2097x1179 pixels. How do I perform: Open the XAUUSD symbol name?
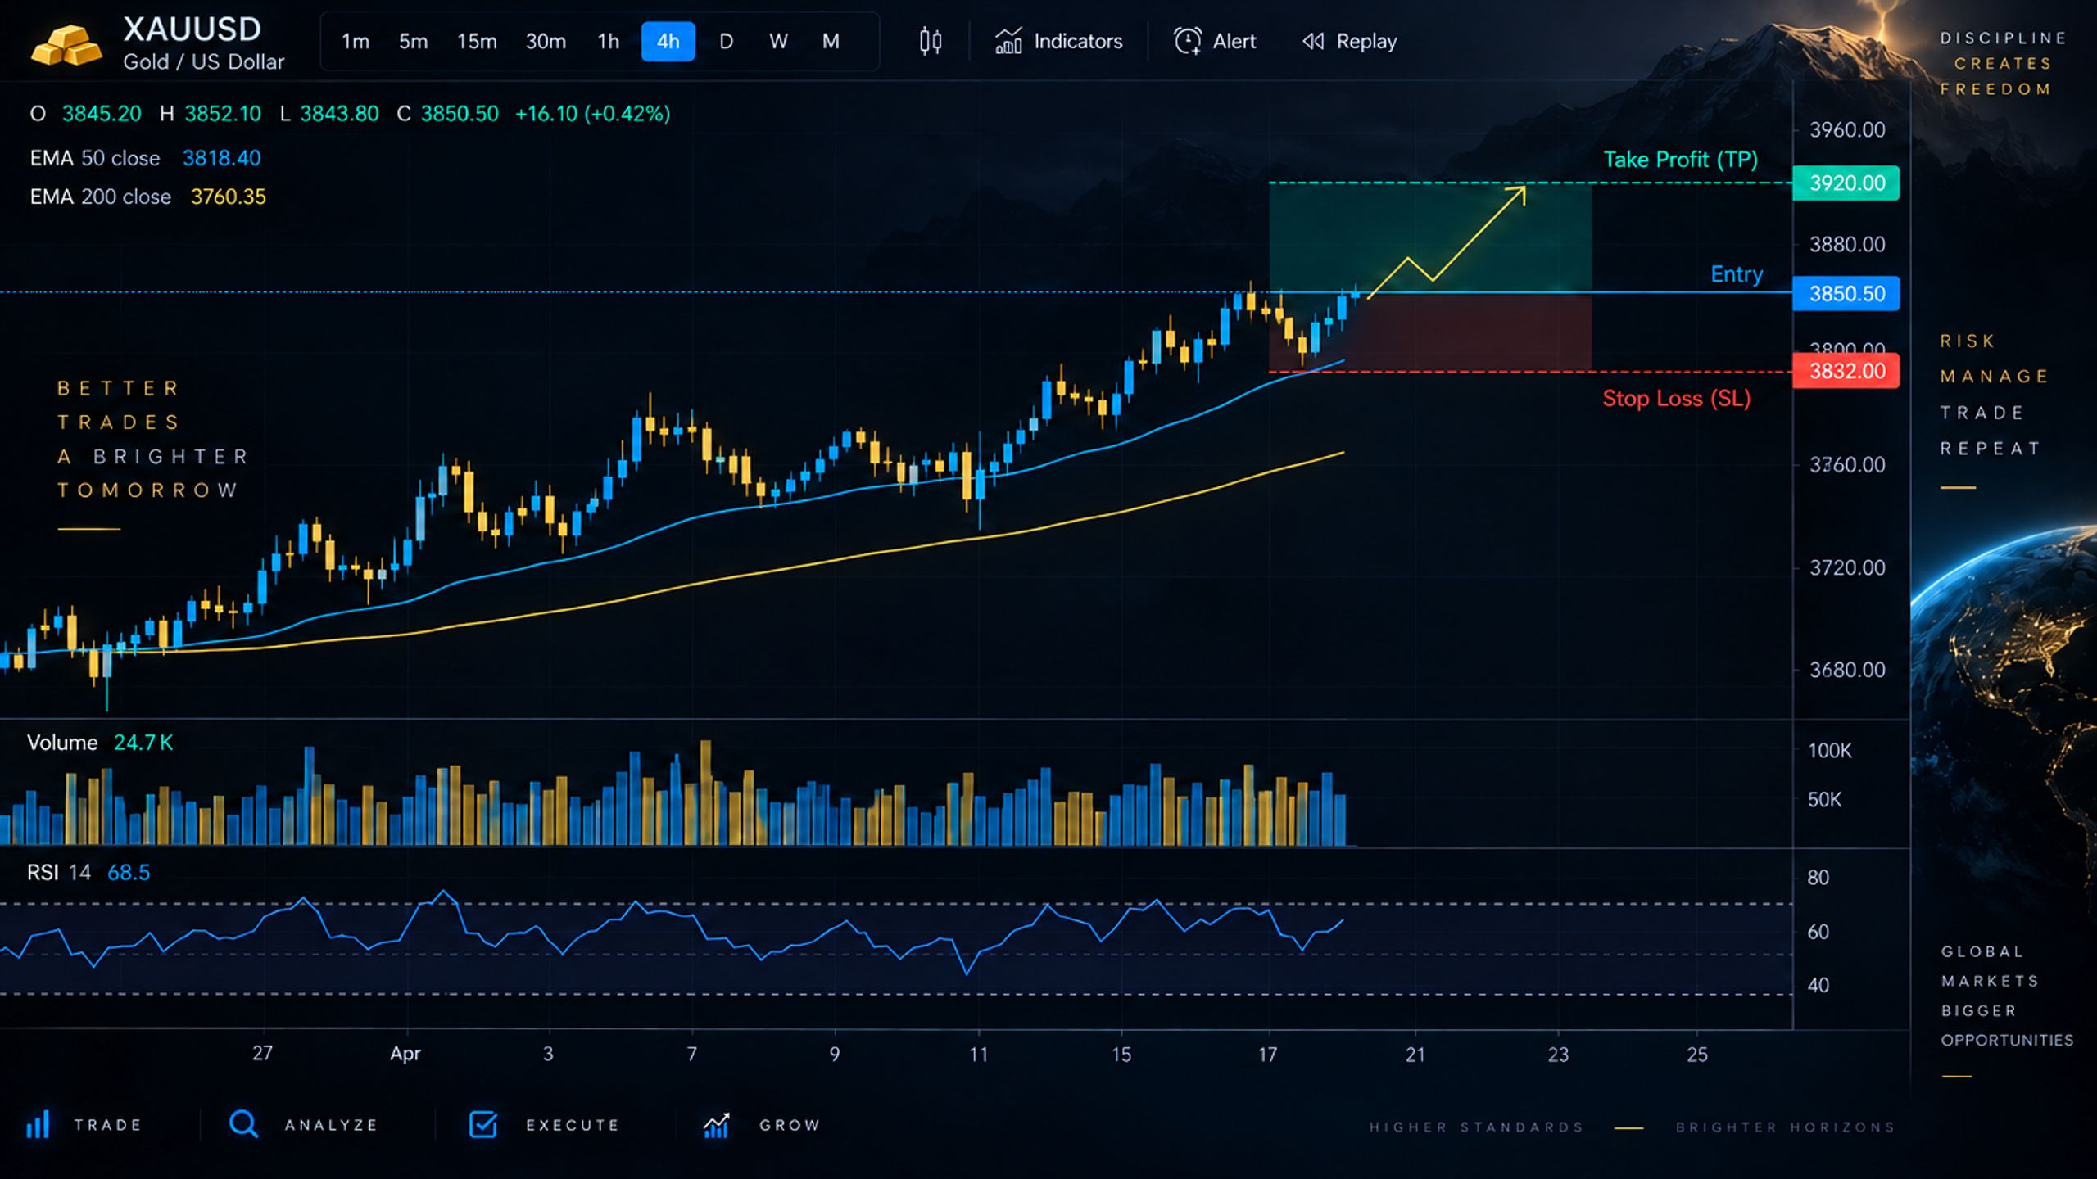tap(192, 29)
